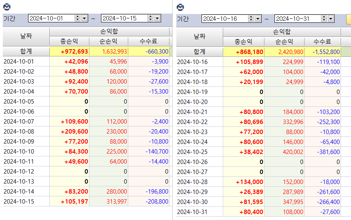The width and height of the screenshot is (351, 220).
Task: Click the -65,400 fee value
Action: pos(330,142)
